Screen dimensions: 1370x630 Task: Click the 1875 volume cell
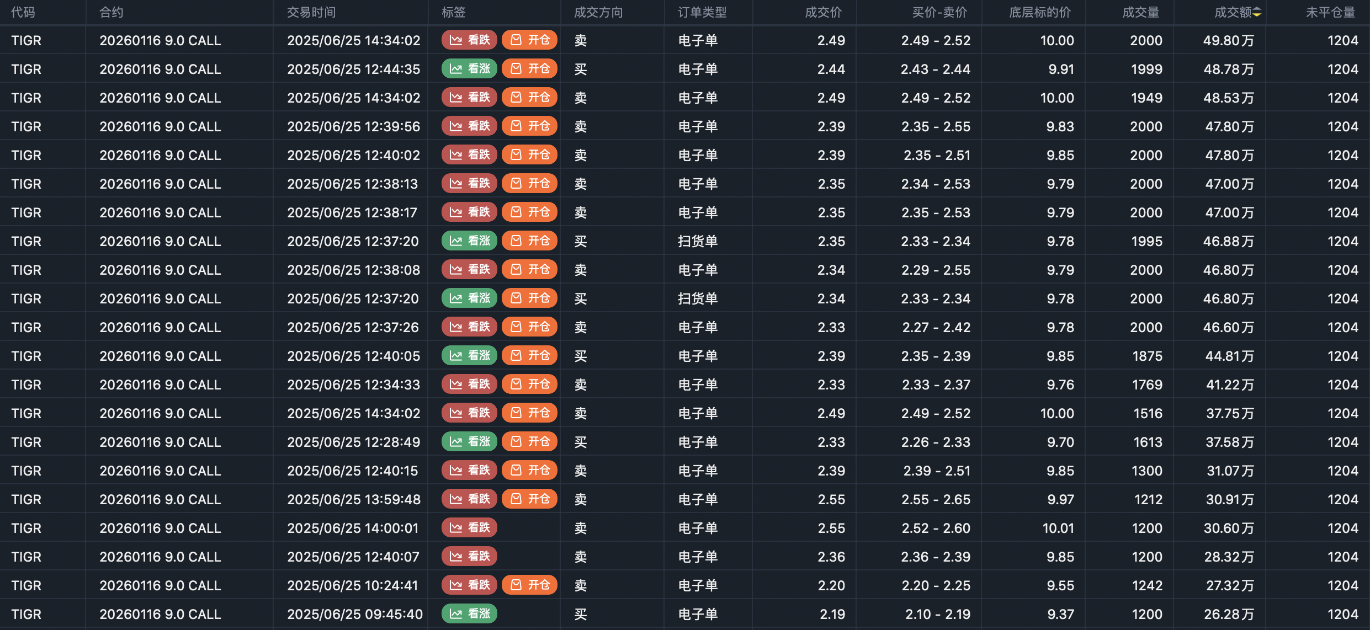point(1148,356)
